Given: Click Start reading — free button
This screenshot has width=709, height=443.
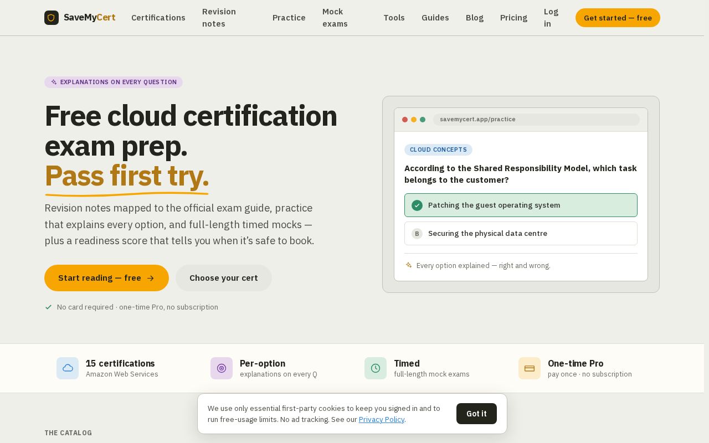Looking at the screenshot, I should [106, 278].
